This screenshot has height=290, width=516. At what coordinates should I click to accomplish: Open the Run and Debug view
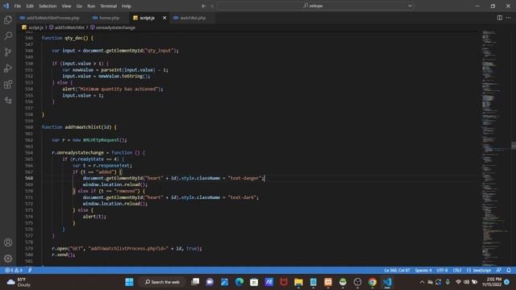pyautogui.click(x=8, y=68)
